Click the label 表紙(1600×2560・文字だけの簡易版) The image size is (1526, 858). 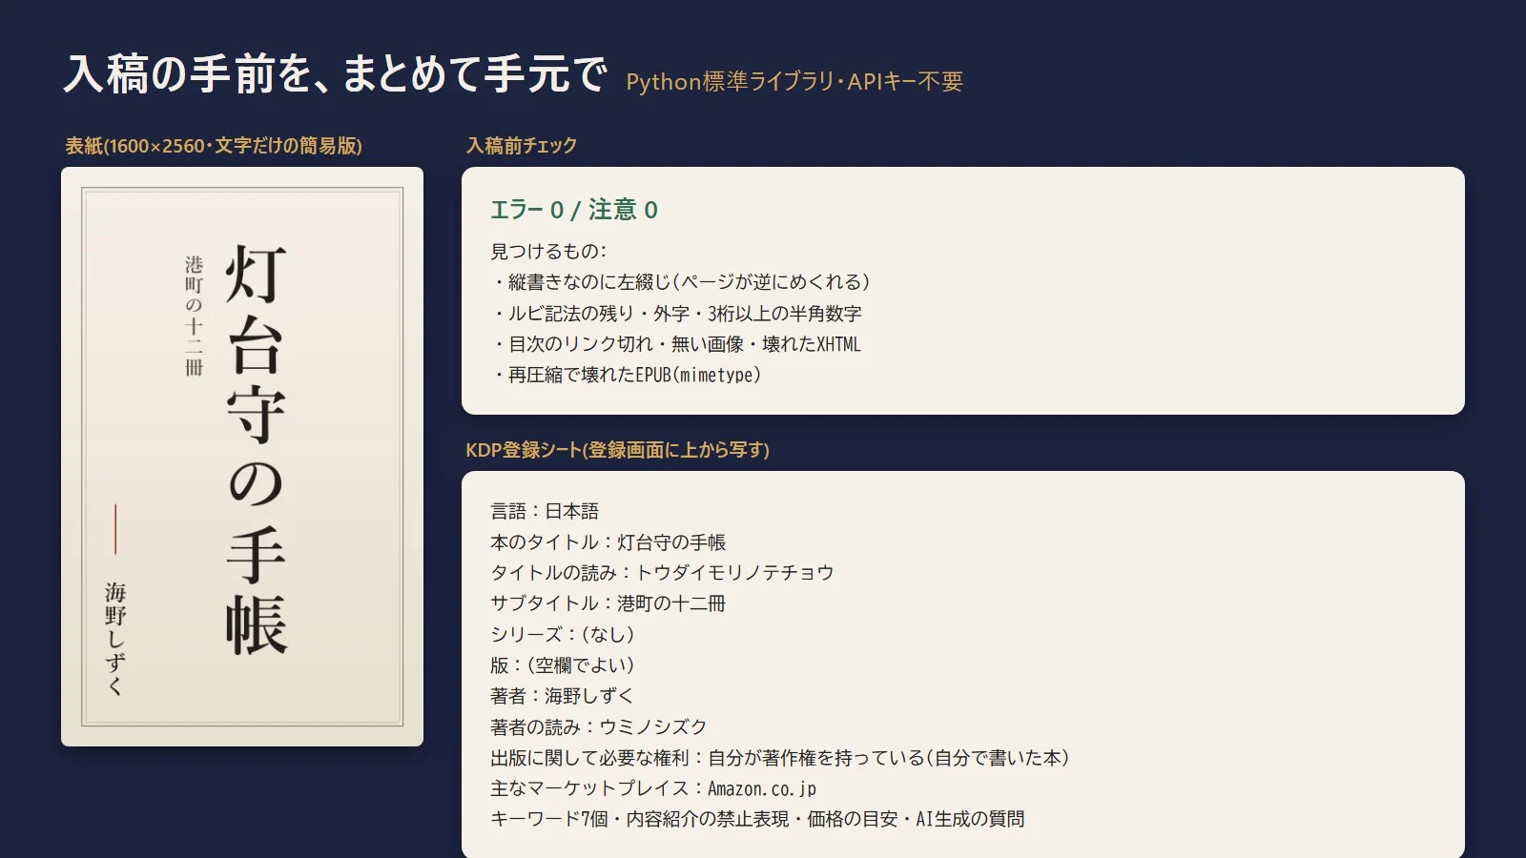(x=214, y=146)
